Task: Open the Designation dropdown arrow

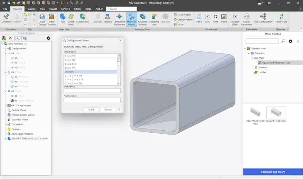Action: click(x=119, y=56)
